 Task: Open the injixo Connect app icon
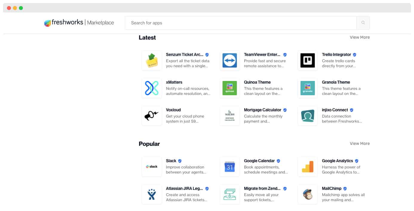[x=308, y=116]
